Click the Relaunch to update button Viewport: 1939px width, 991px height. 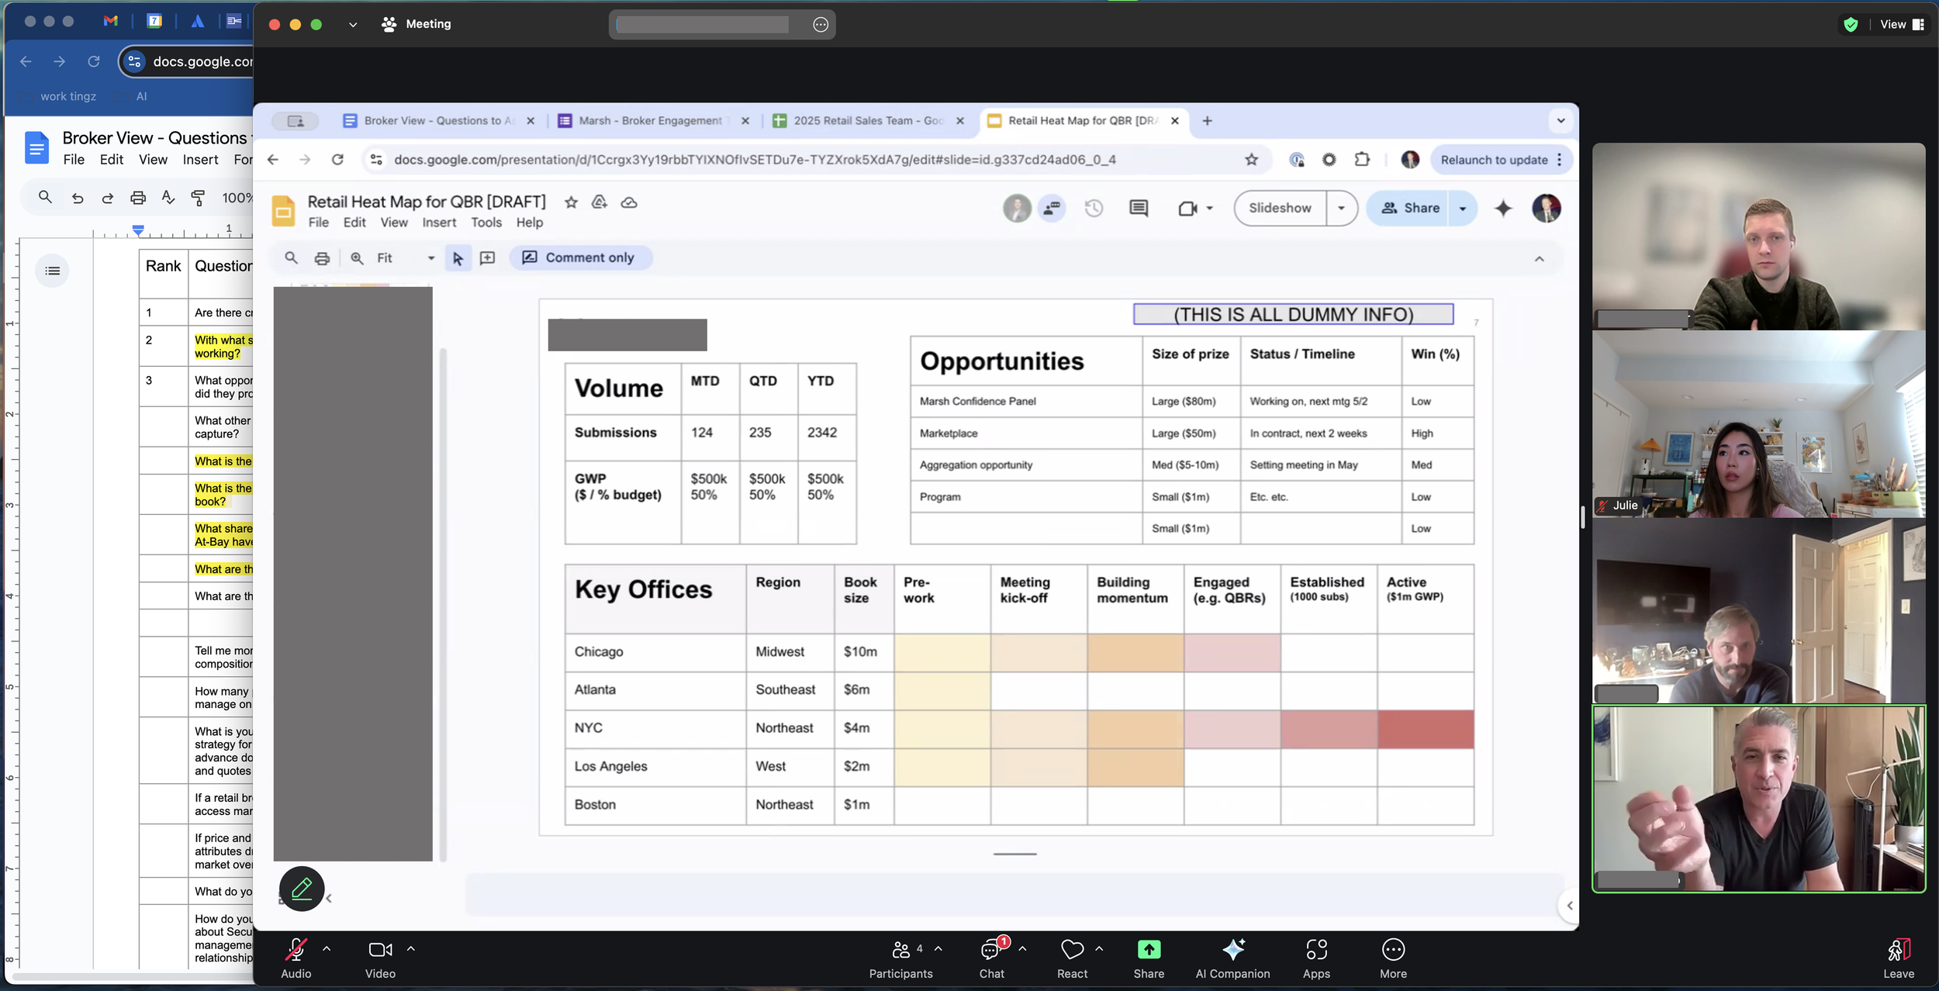1494,160
